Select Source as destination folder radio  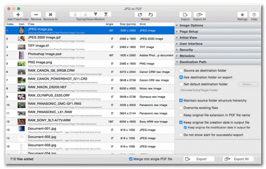point(181,71)
